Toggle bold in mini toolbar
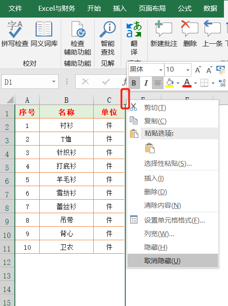Screen dimensions: 228x306 [134, 83]
